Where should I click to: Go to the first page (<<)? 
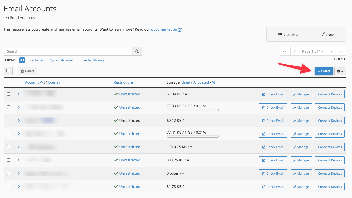coord(285,51)
